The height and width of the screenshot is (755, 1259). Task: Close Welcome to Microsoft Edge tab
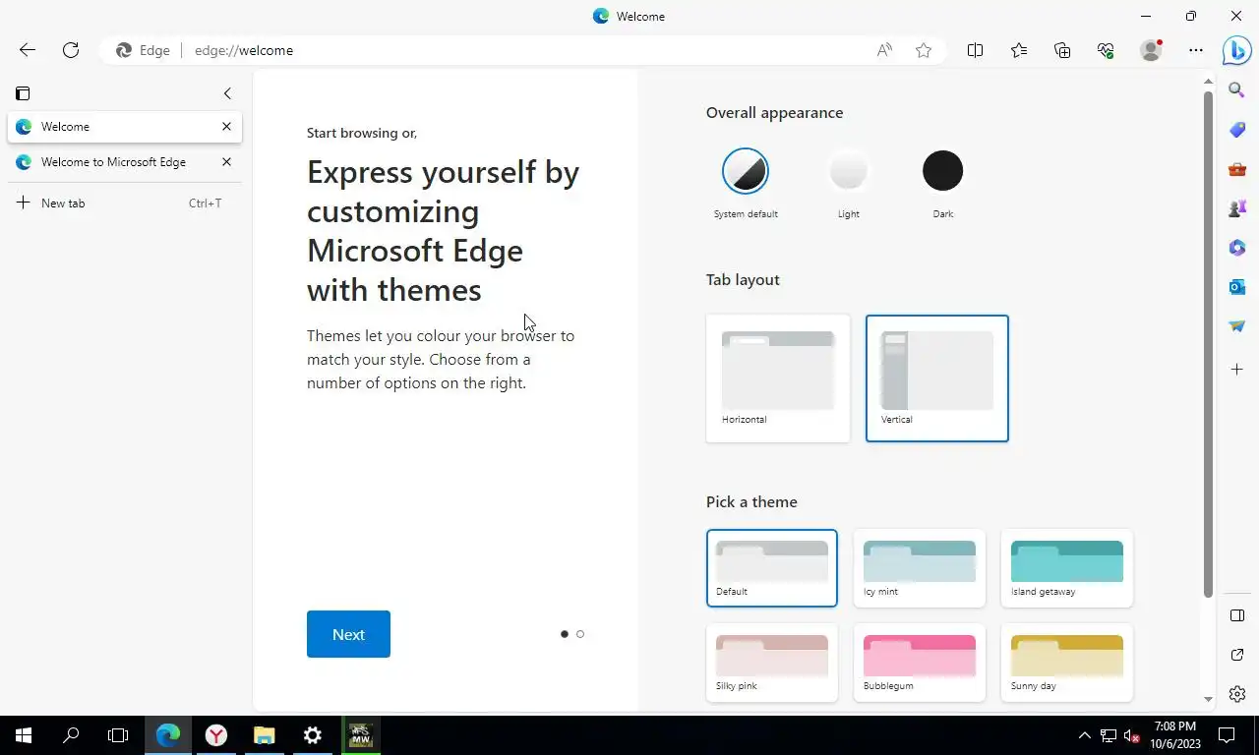(227, 162)
